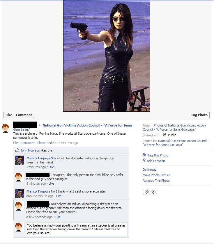
Task: Click the Edit link under the caption
Action: click(51, 143)
